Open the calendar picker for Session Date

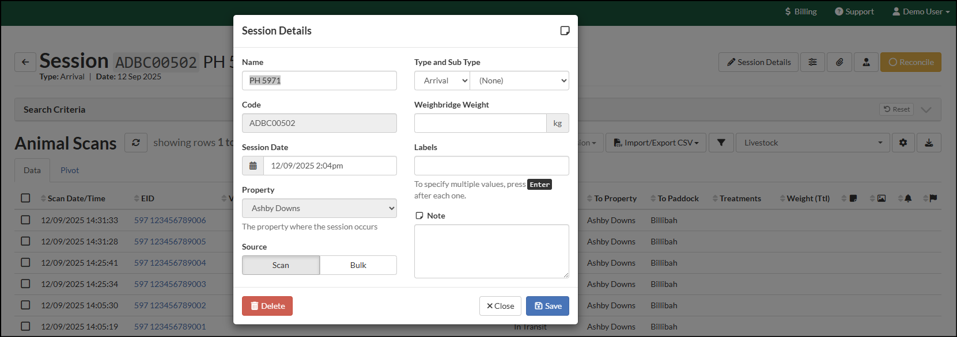click(x=253, y=166)
